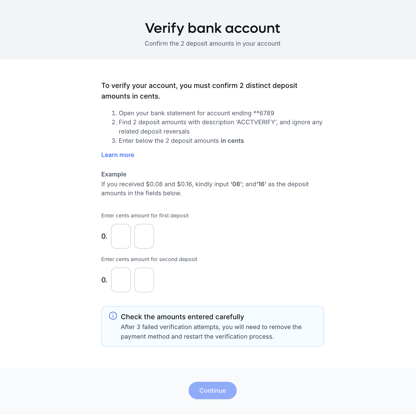Click the '0.' prefix of first deposit
The height and width of the screenshot is (414, 416).
[x=104, y=236]
